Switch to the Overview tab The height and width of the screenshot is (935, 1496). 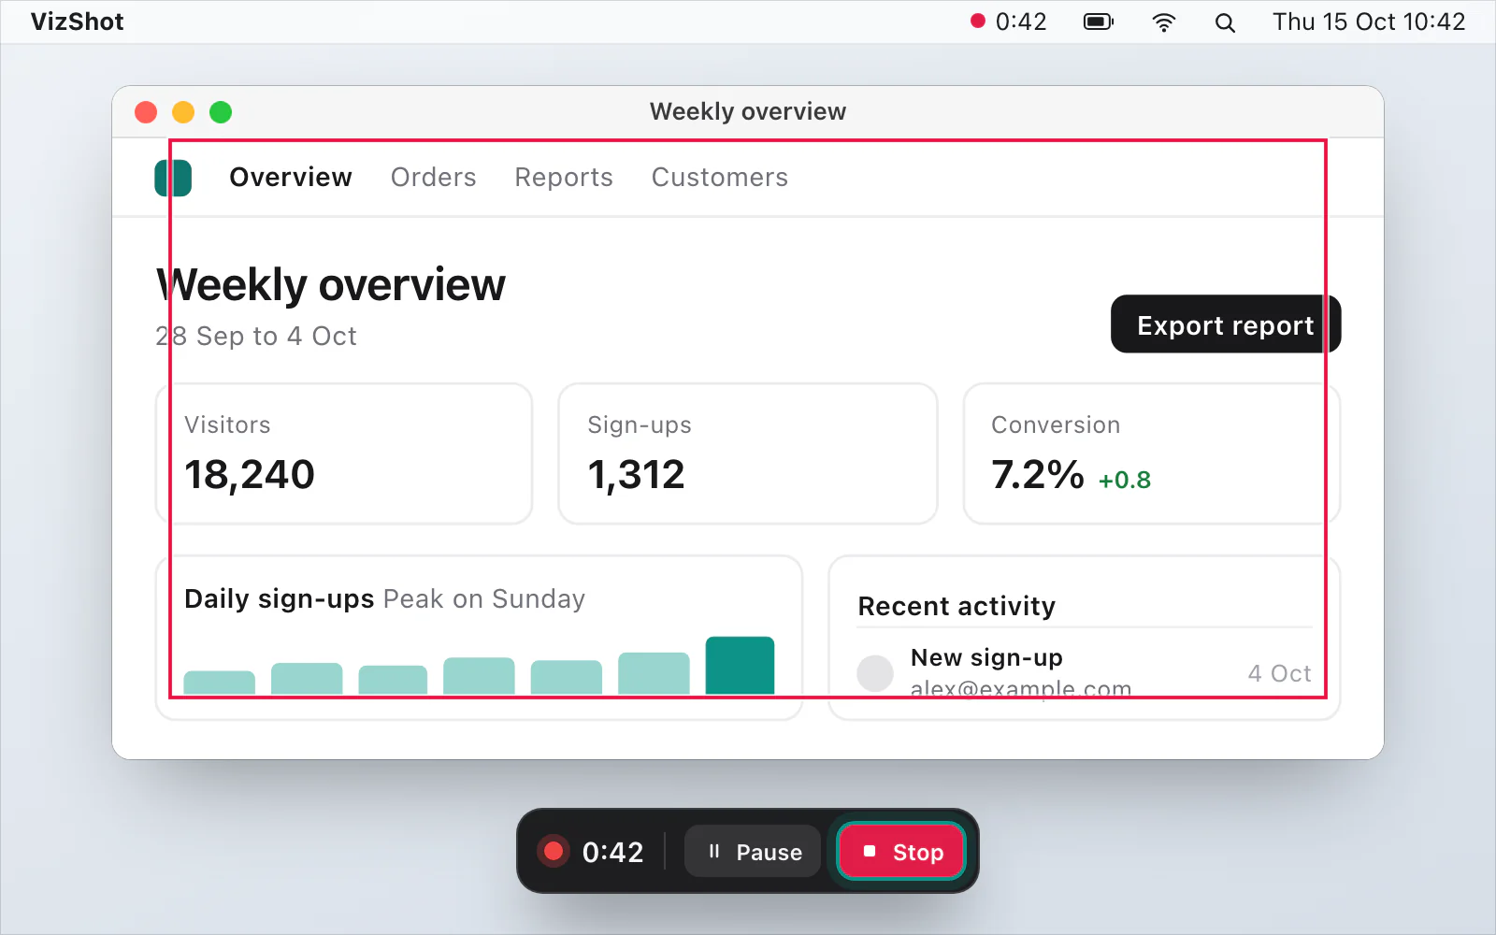point(291,177)
